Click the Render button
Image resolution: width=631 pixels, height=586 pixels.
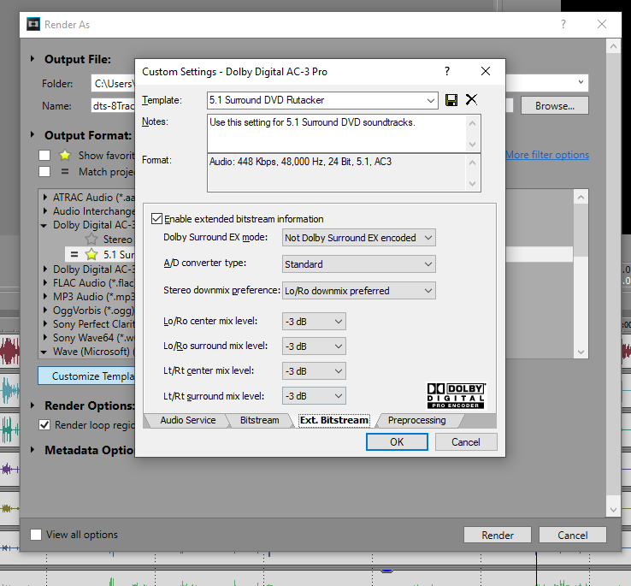click(x=498, y=535)
